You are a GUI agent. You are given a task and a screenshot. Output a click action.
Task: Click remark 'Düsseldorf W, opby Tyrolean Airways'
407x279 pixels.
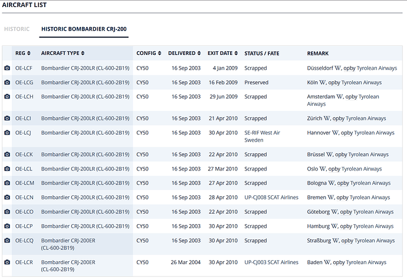click(x=352, y=68)
